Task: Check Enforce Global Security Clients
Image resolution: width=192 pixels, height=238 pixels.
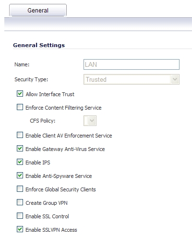Action: (x=20, y=189)
